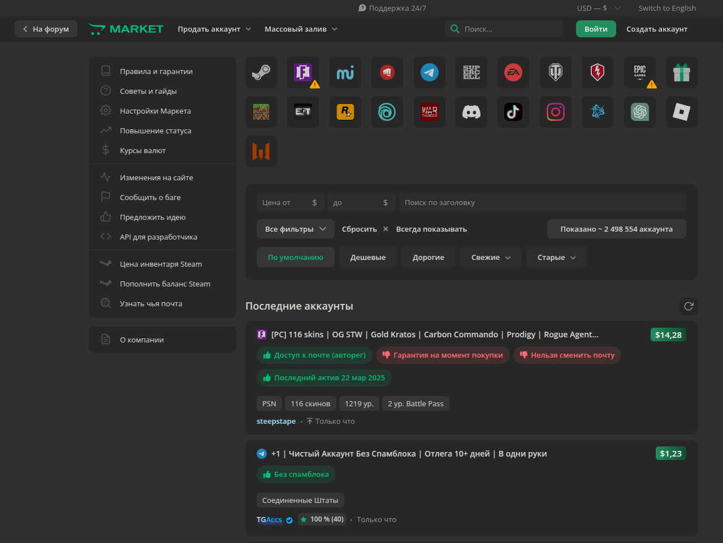Refresh the latest accounts list
Screen dimensions: 723x543
[x=689, y=306]
